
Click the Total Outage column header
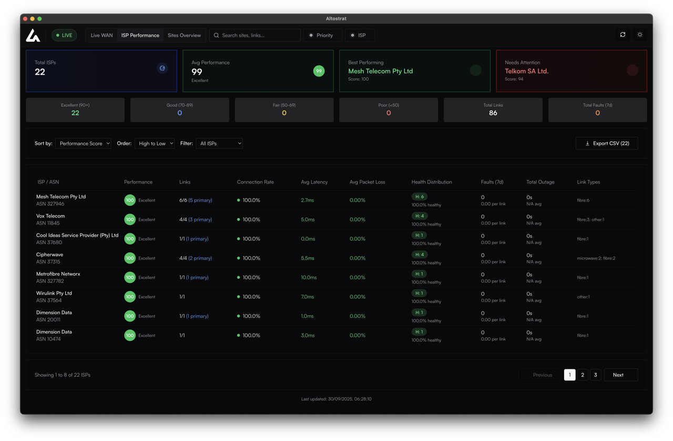(x=541, y=182)
